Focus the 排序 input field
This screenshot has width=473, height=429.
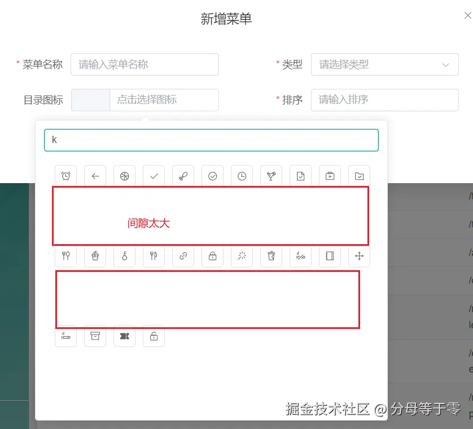tap(384, 99)
